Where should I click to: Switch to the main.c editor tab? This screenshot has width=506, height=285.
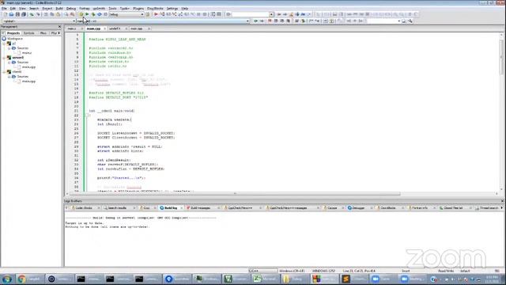[72, 28]
